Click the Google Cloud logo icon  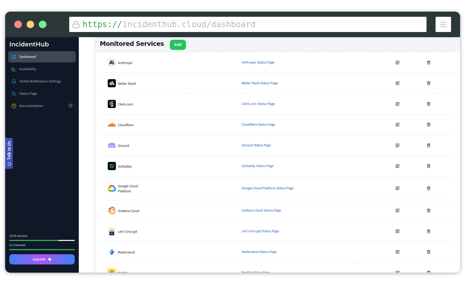112,188
